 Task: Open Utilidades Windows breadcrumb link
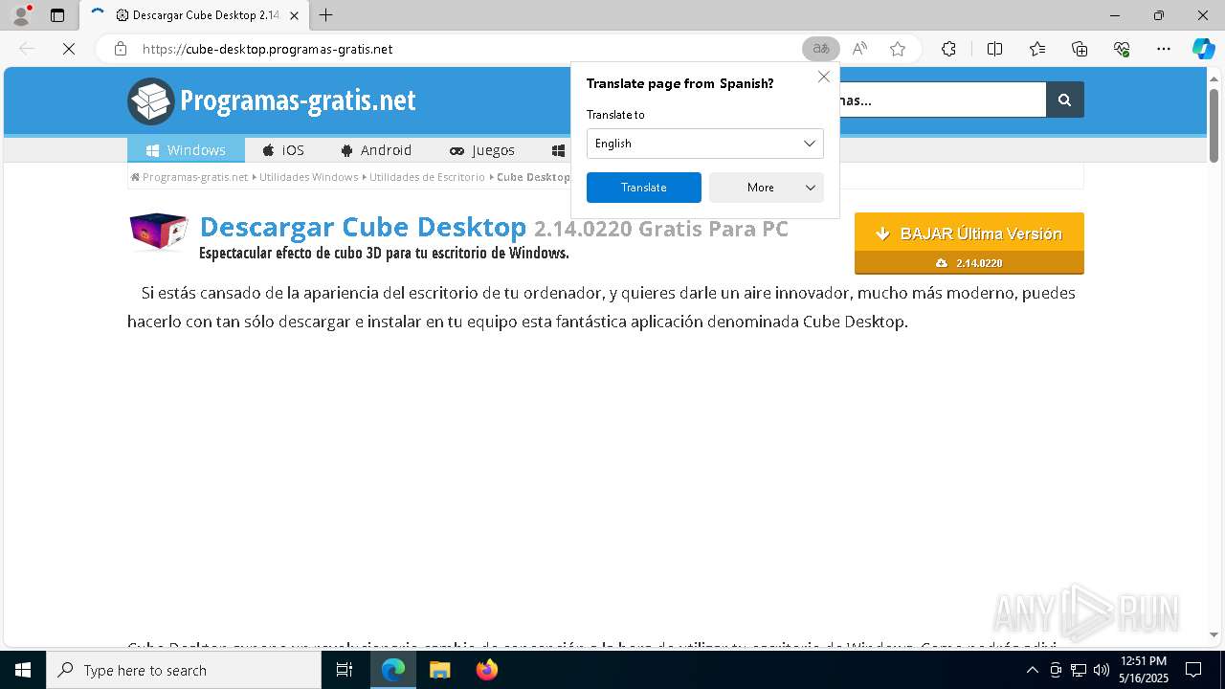[308, 177]
